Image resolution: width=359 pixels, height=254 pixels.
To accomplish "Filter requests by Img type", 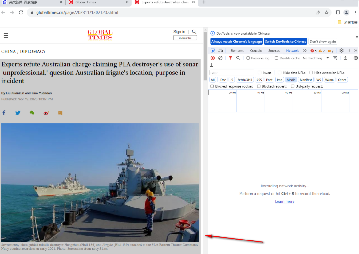I will coord(279,80).
